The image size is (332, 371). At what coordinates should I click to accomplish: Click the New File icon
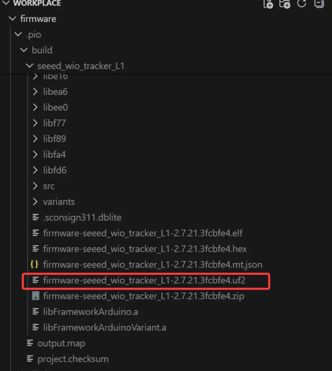[x=268, y=4]
